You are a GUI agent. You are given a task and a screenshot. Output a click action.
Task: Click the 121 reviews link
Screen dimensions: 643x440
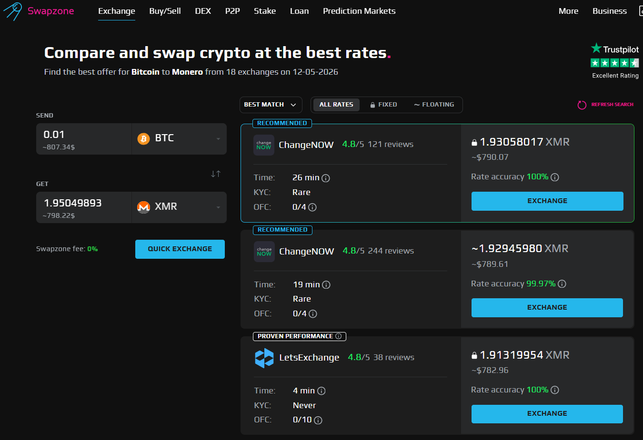pos(391,144)
